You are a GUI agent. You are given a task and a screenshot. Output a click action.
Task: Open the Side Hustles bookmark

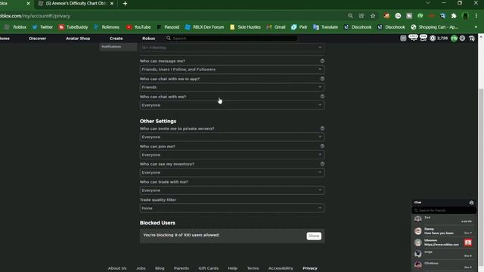coord(245,27)
